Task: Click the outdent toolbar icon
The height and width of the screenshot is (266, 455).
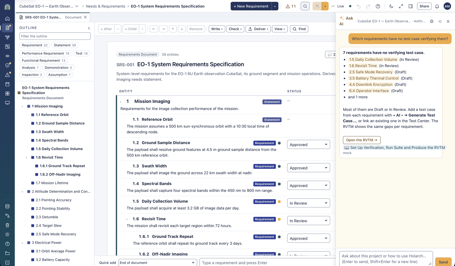Action: pos(154,29)
